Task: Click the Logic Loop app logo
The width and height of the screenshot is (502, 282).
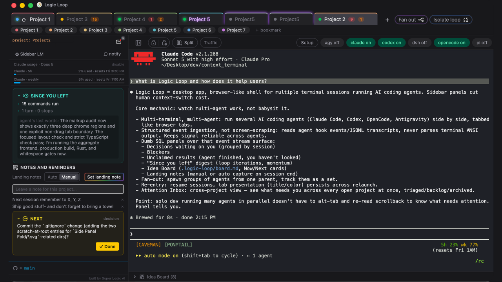Action: click(40, 5)
